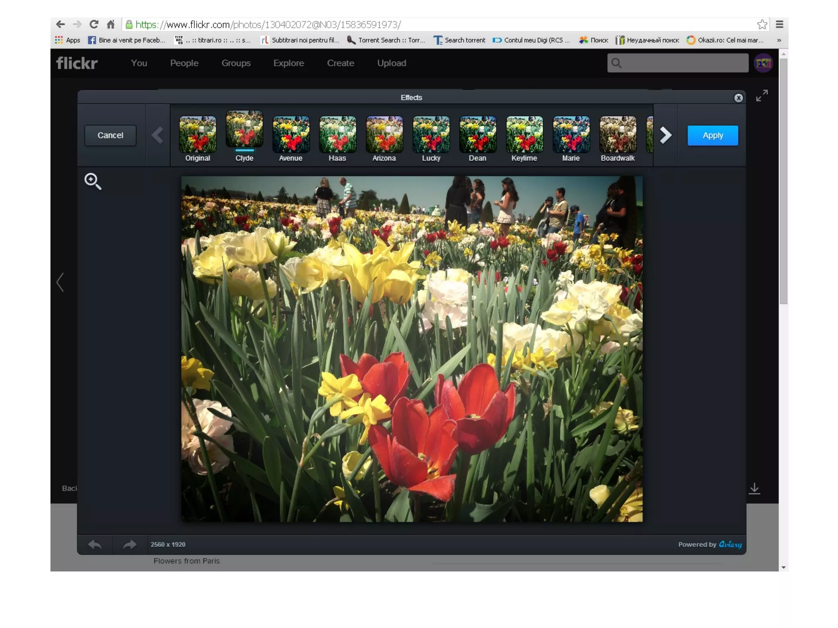
Task: Choose the Keylime effect thumbnail
Action: 524,135
